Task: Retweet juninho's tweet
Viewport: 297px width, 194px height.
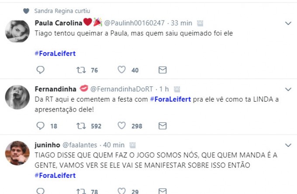Action: click(81, 191)
